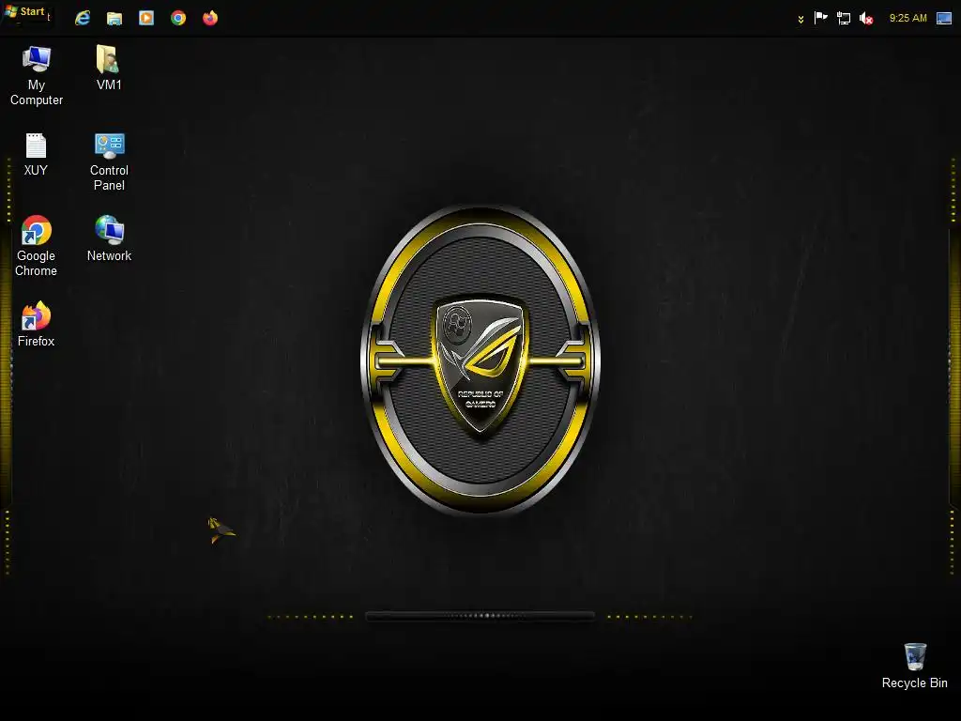
Task: Click the Show Desktop tray button
Action: [944, 19]
